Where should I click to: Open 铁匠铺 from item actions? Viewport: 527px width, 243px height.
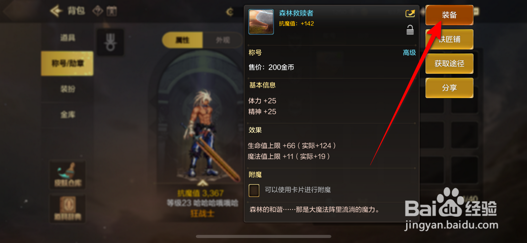tap(449, 39)
